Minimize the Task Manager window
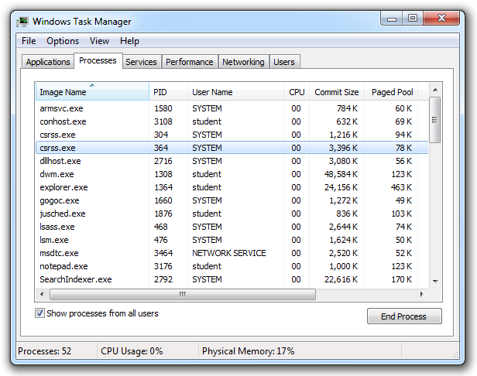The height and width of the screenshot is (376, 477). tap(392, 19)
